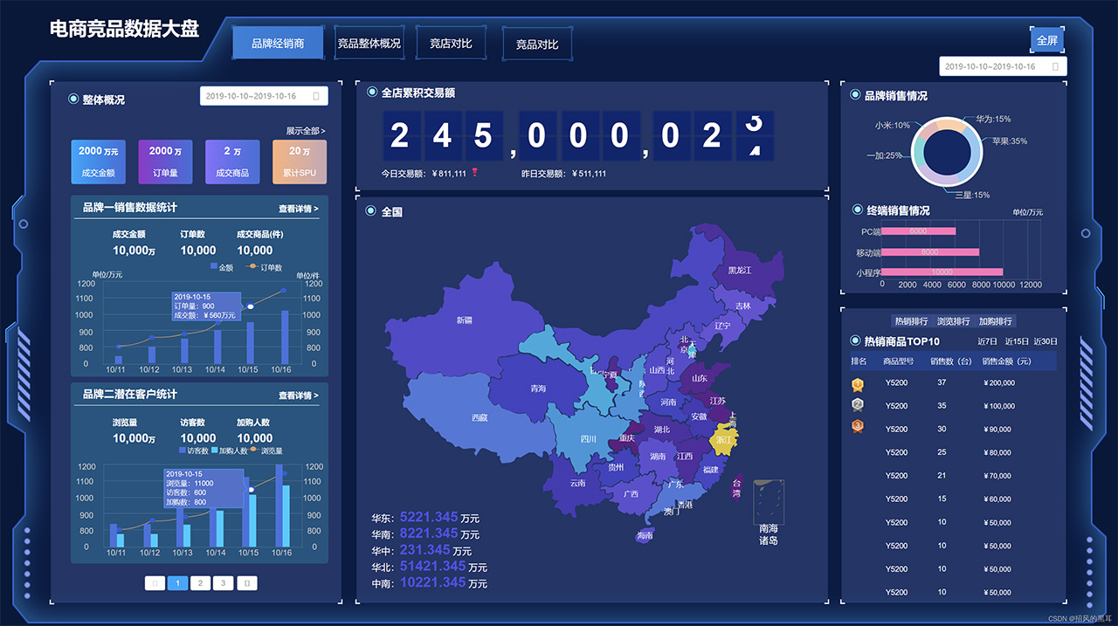Click the calendar icon in top-right date field
The width and height of the screenshot is (1118, 626).
1055,66
